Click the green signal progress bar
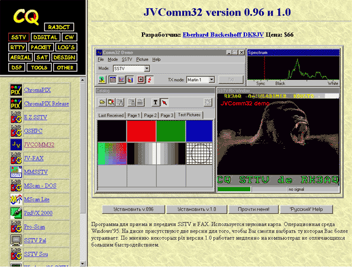The height and width of the screenshot is (267, 352). point(234,189)
